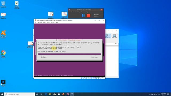This screenshot has height=96, width=171.
Task: Click Global Tools in VirtualBox Manager
Action: (x=114, y=36)
